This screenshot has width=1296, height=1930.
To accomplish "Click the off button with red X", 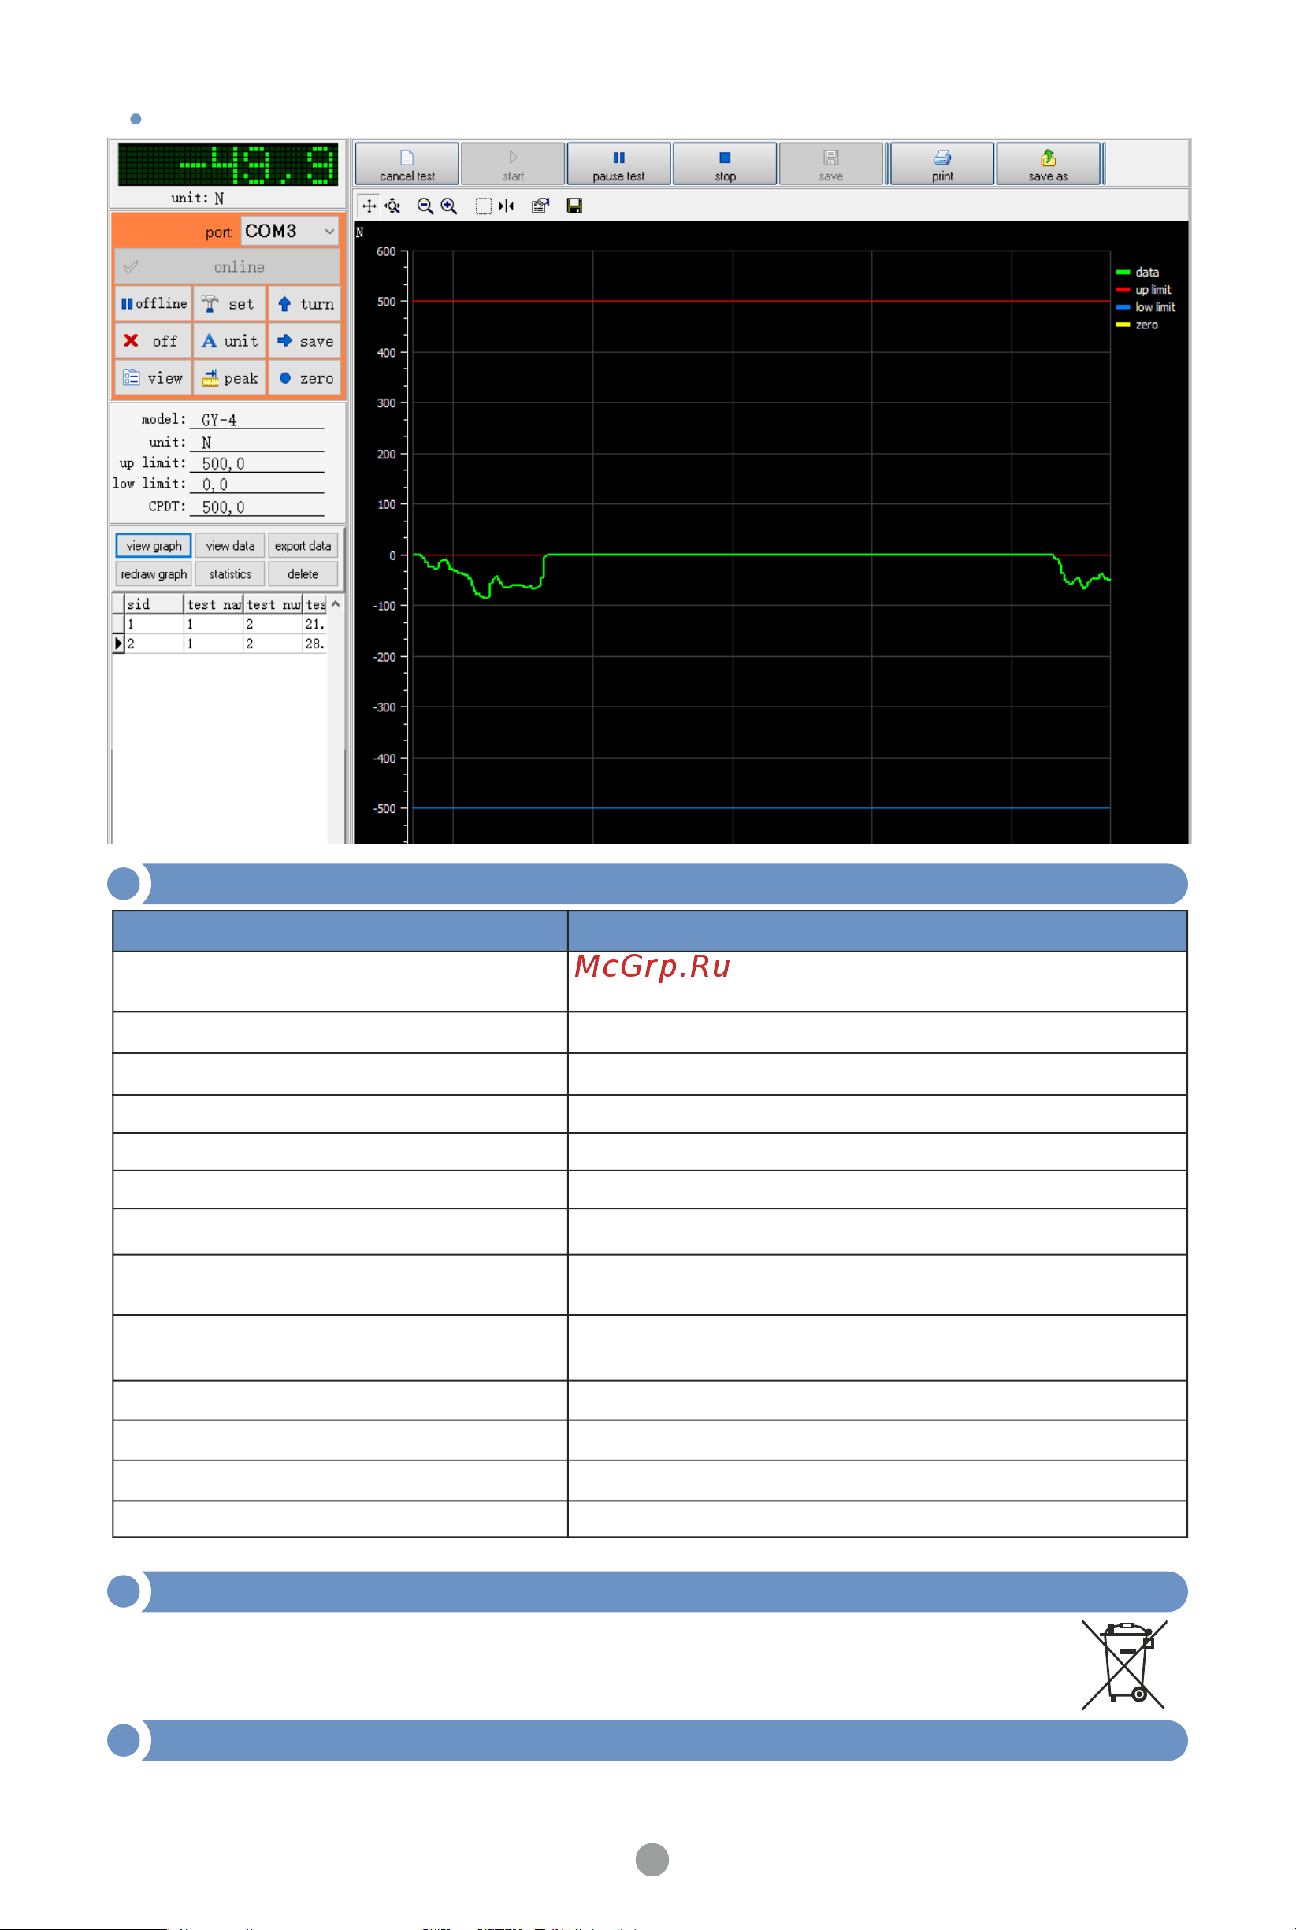I will [x=153, y=341].
